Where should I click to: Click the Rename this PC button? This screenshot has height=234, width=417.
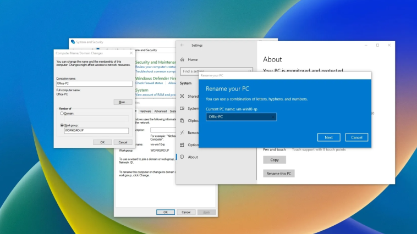[x=279, y=173]
